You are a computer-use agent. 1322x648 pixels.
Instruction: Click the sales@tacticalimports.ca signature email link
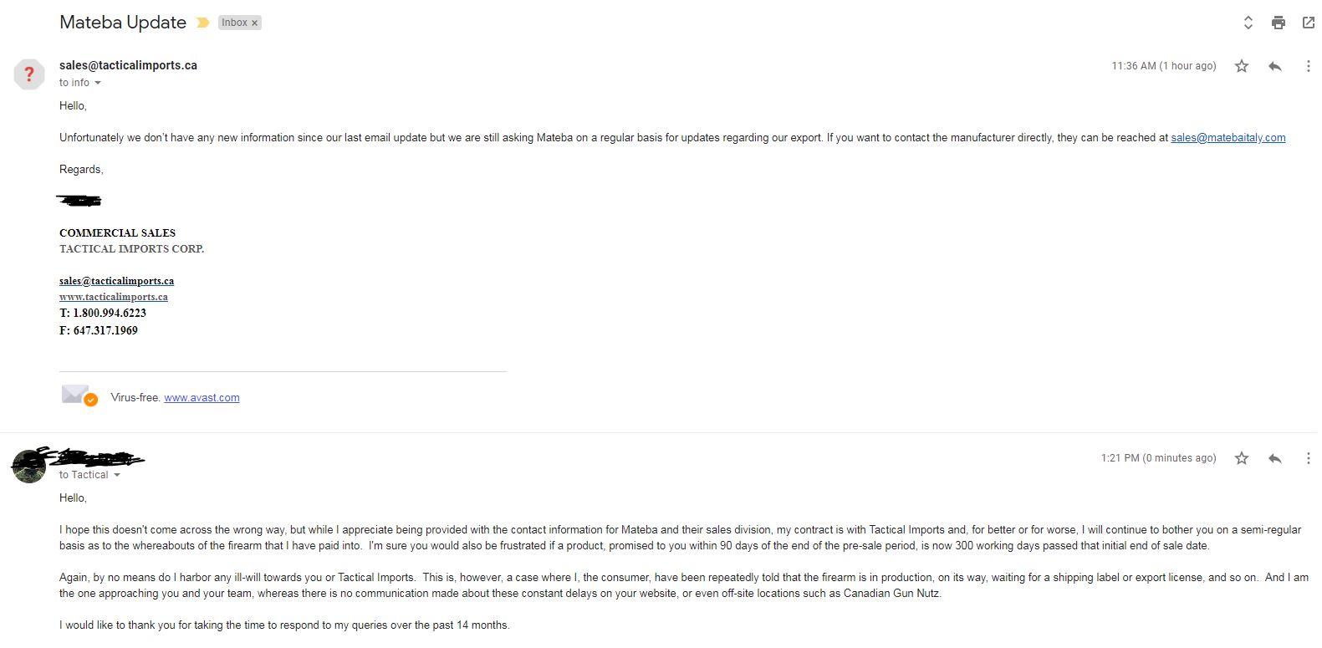117,281
